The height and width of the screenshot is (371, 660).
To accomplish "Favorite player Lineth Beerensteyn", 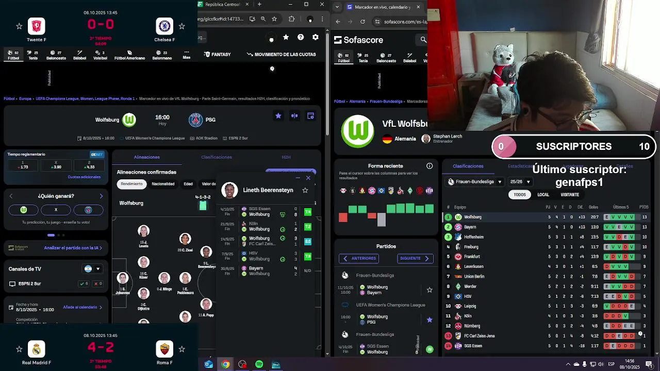I will coord(305,190).
